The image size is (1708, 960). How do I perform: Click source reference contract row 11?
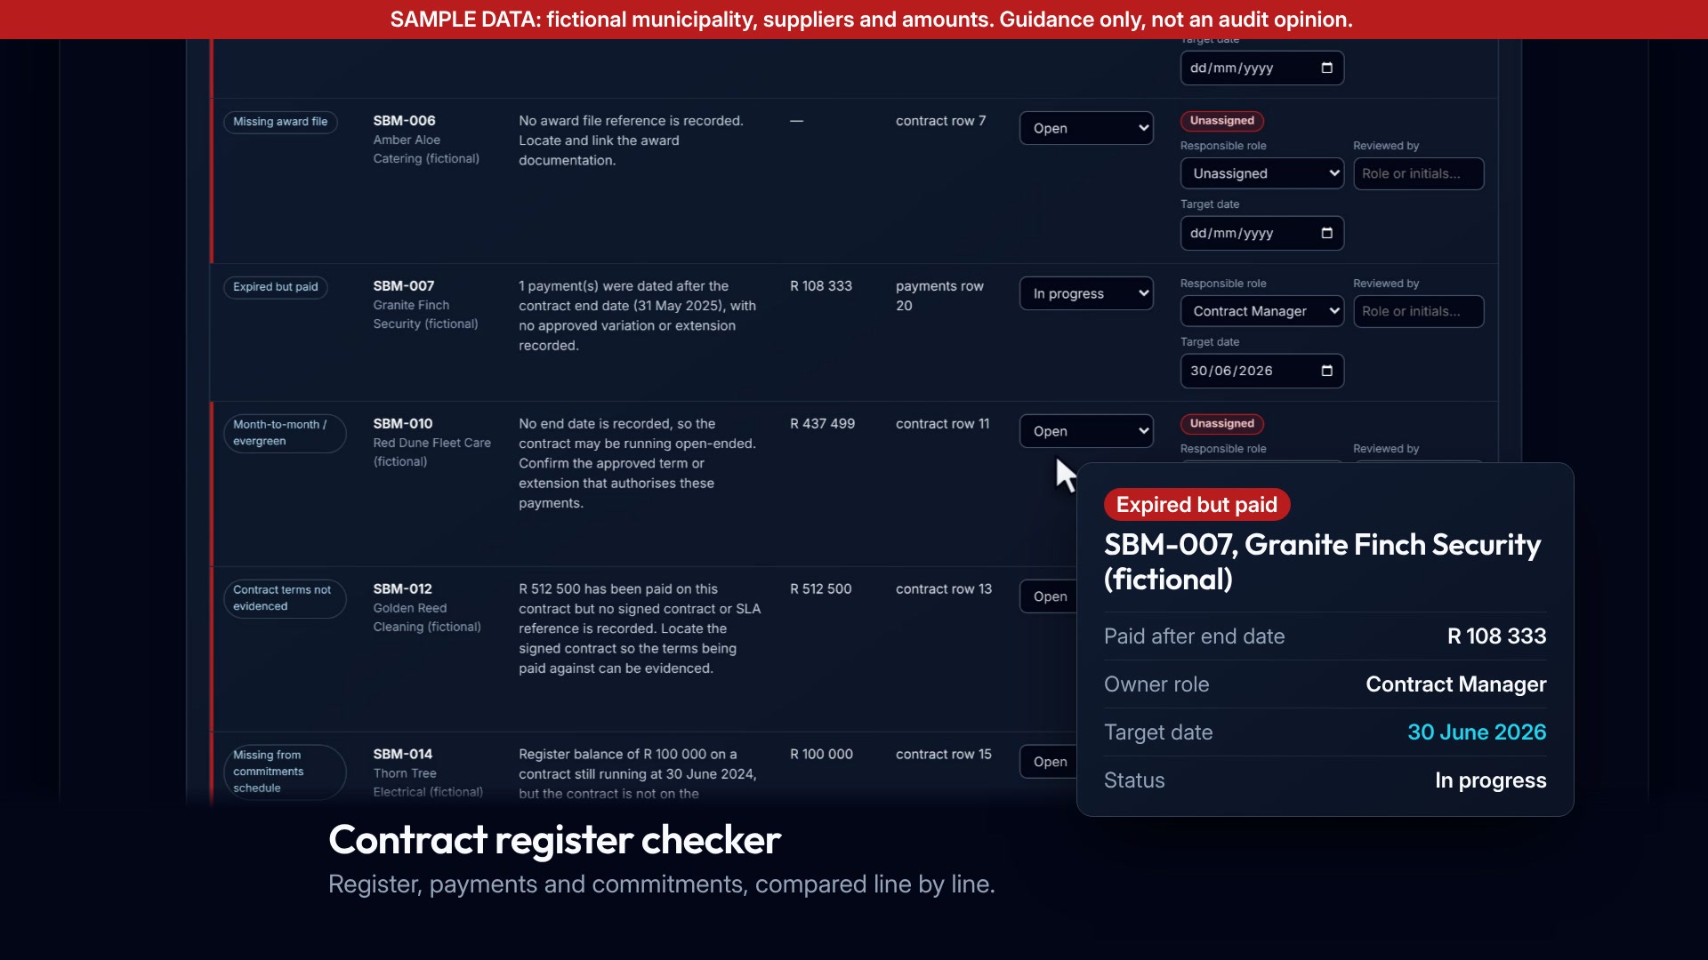[942, 424]
